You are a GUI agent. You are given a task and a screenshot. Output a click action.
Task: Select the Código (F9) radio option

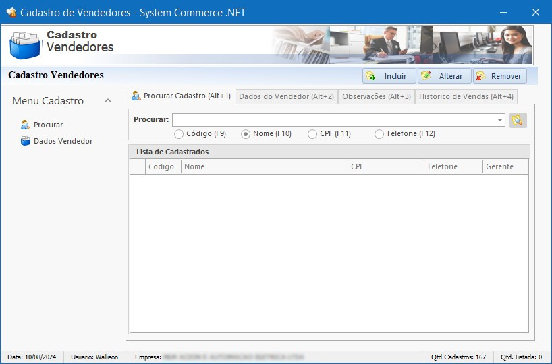179,134
